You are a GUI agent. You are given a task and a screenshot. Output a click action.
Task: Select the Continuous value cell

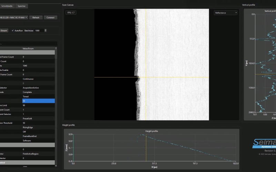(x=38, y=79)
